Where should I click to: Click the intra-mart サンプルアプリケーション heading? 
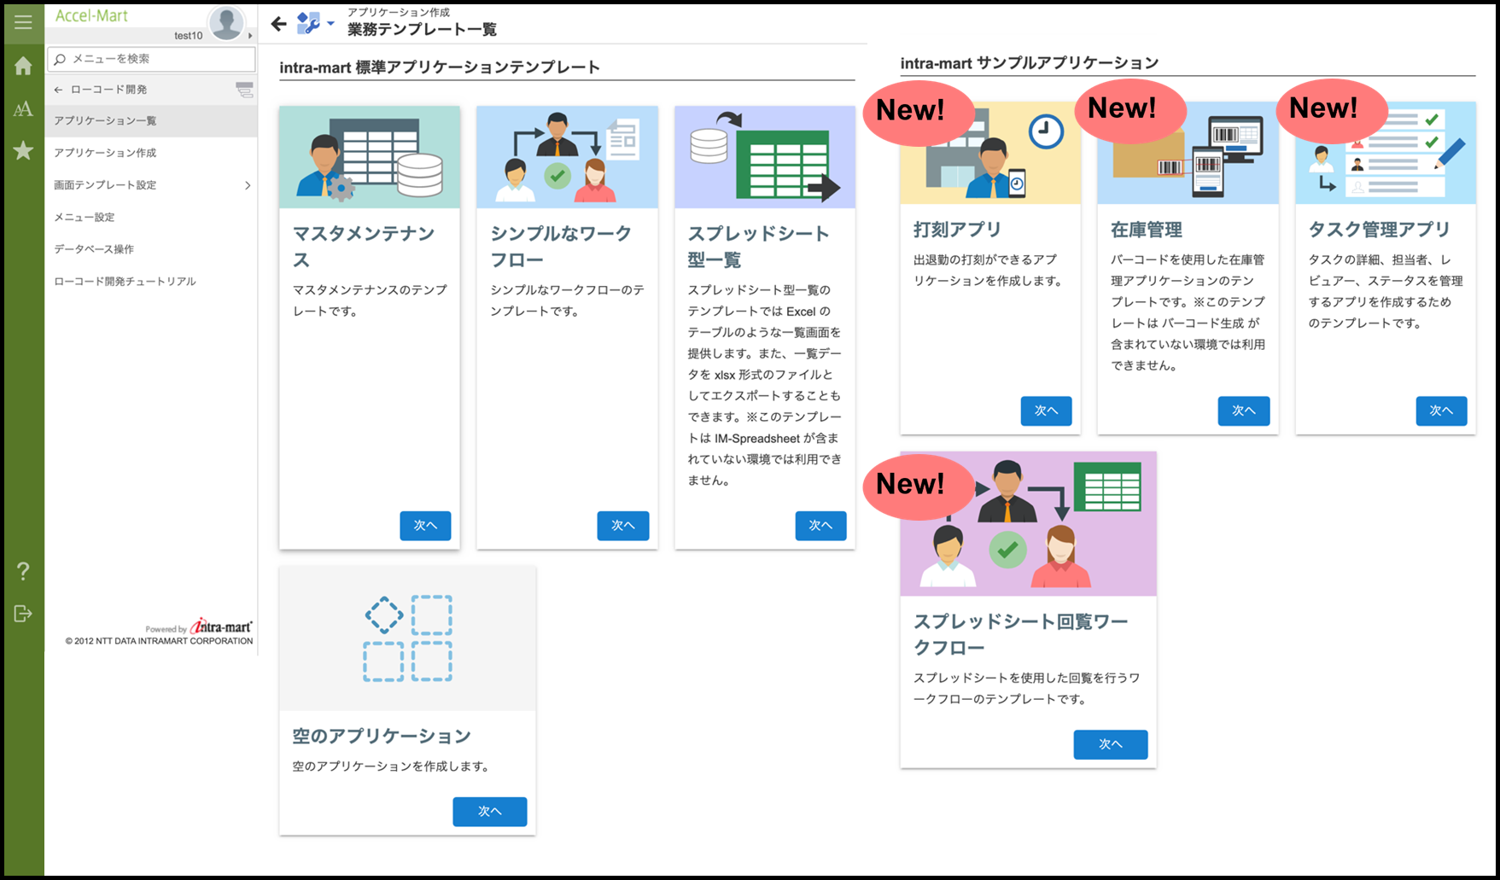point(1030,63)
